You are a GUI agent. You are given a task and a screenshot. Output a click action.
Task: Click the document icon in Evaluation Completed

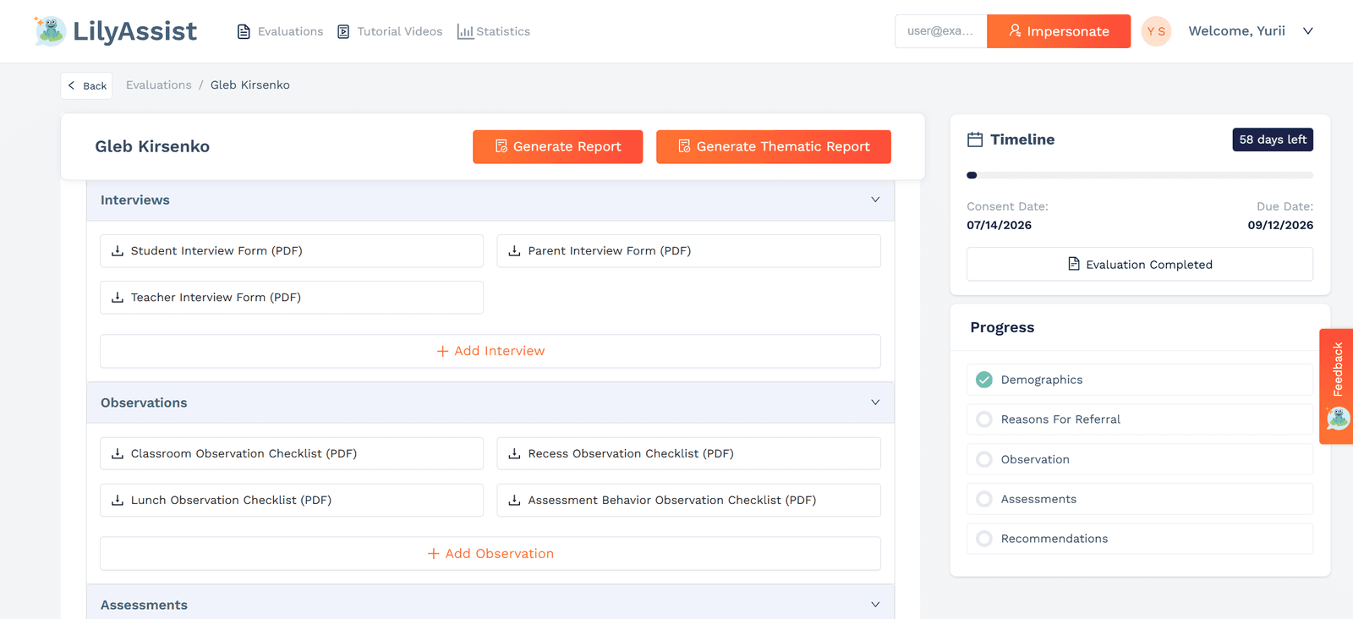pyautogui.click(x=1074, y=264)
